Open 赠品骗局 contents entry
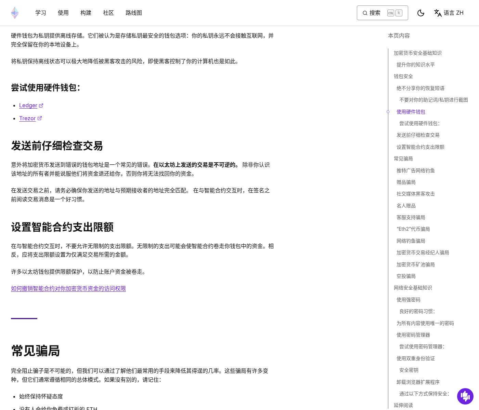This screenshot has width=479, height=410. point(406,182)
